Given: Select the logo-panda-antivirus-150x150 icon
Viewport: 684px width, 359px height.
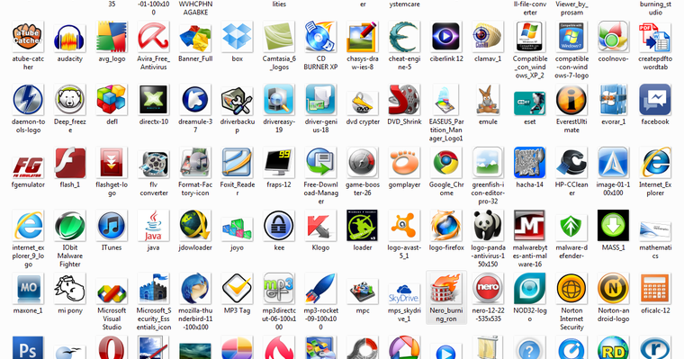Looking at the screenshot, I should pos(488,226).
